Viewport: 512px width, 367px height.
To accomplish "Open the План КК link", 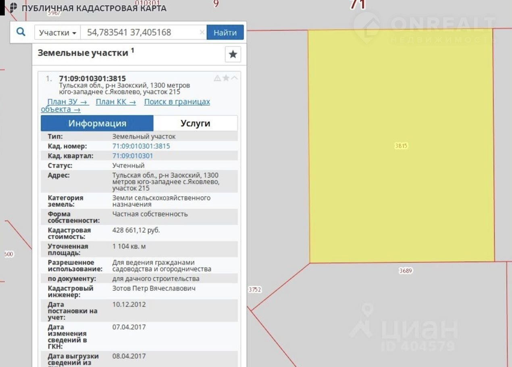I will point(116,102).
